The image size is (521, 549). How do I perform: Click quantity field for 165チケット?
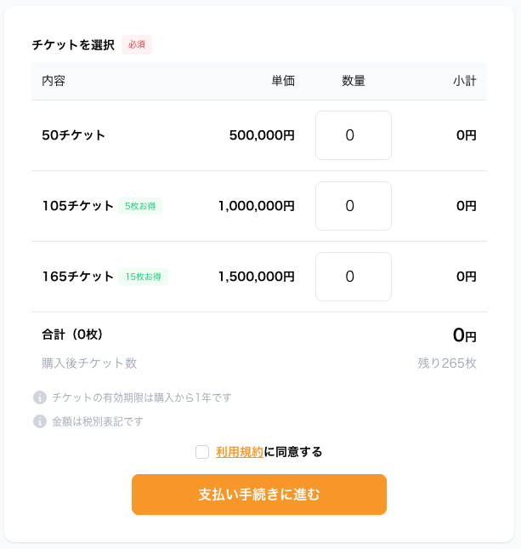(x=353, y=277)
